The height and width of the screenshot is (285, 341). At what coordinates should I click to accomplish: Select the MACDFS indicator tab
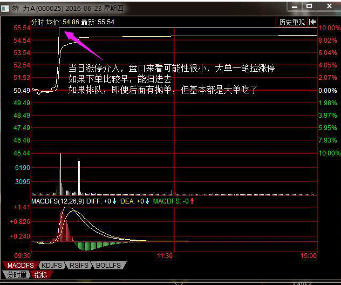(x=21, y=266)
